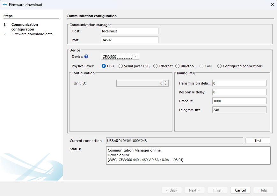This screenshot has width=277, height=196.
Task: Click the Port input field
Action: point(129,40)
